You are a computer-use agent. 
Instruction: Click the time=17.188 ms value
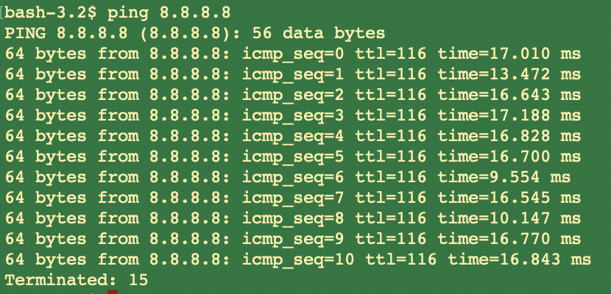coord(509,115)
